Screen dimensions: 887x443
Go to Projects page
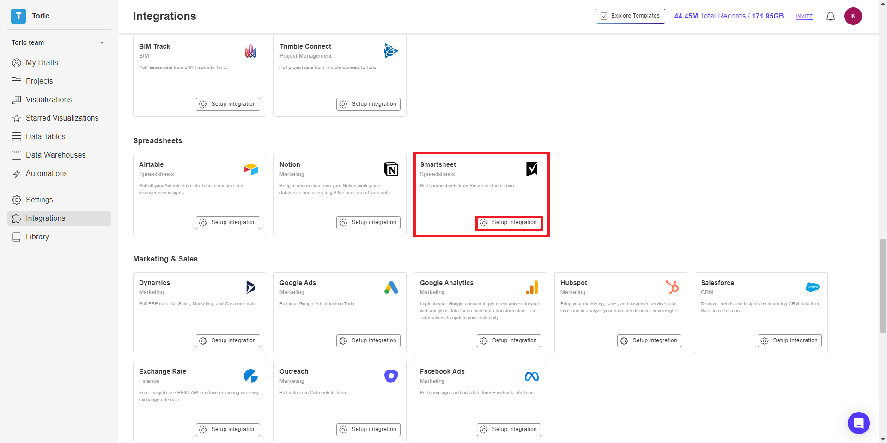[59, 81]
